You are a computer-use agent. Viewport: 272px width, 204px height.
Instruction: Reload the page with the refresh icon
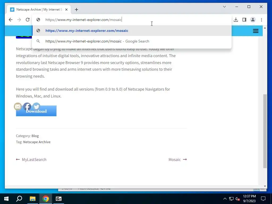(x=28, y=20)
